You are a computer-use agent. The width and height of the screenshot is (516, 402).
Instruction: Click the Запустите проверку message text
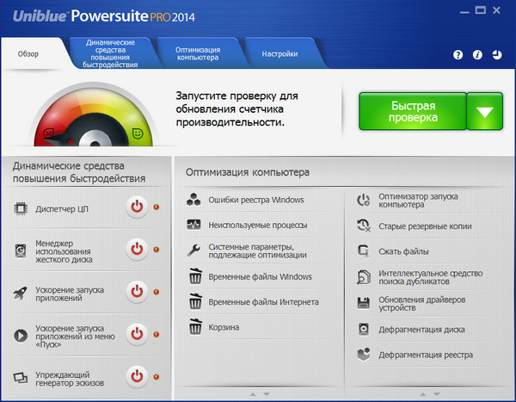(x=236, y=109)
